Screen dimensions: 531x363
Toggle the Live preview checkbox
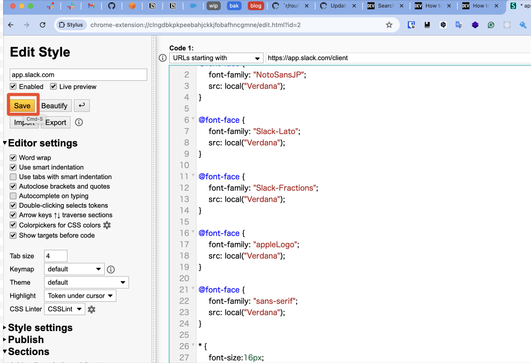[x=54, y=87]
